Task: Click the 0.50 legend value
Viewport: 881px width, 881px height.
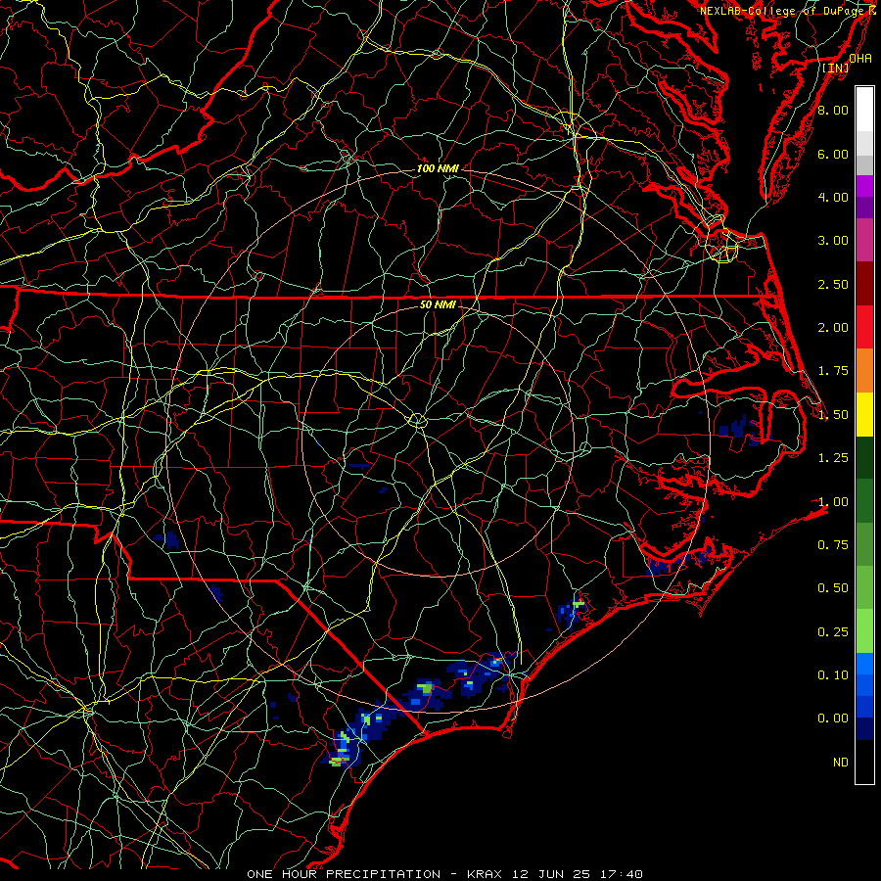Action: (833, 588)
